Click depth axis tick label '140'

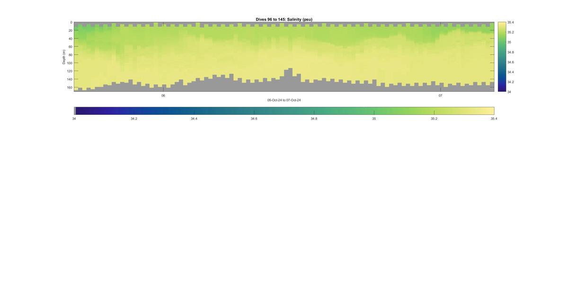pos(69,79)
